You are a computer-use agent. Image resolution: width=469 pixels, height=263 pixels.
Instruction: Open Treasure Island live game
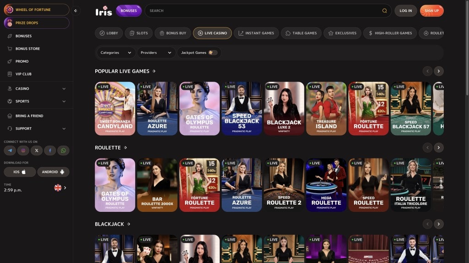[326, 109]
